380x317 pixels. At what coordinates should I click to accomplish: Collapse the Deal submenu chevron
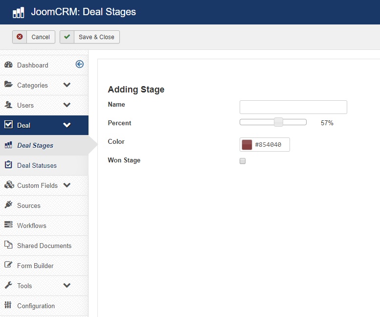click(67, 125)
